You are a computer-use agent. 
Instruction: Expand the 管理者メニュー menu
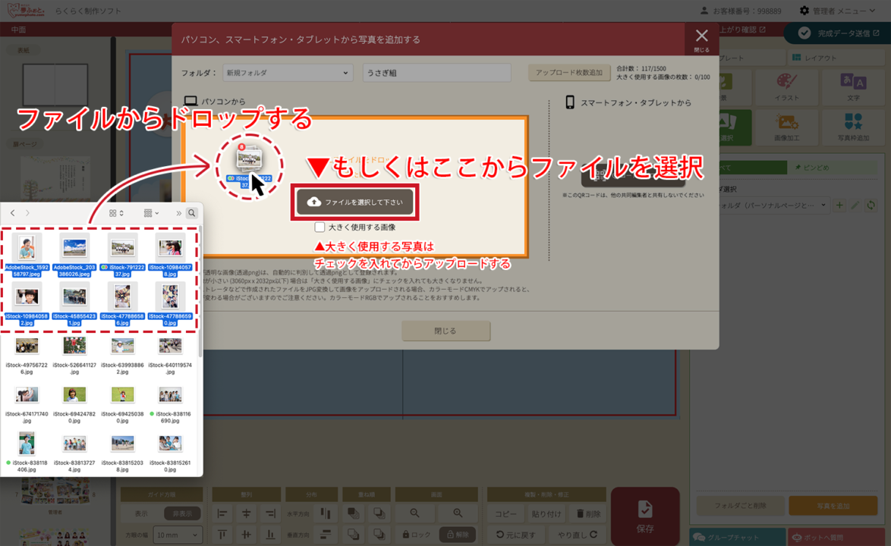tap(838, 11)
